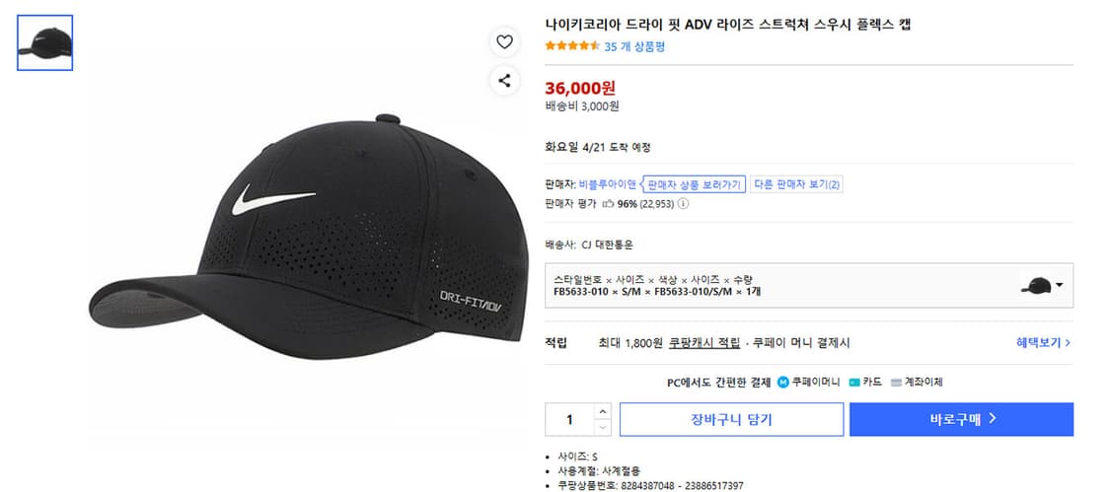Decrease quantity with the down arrow
The height and width of the screenshot is (492, 1110).
click(x=603, y=427)
